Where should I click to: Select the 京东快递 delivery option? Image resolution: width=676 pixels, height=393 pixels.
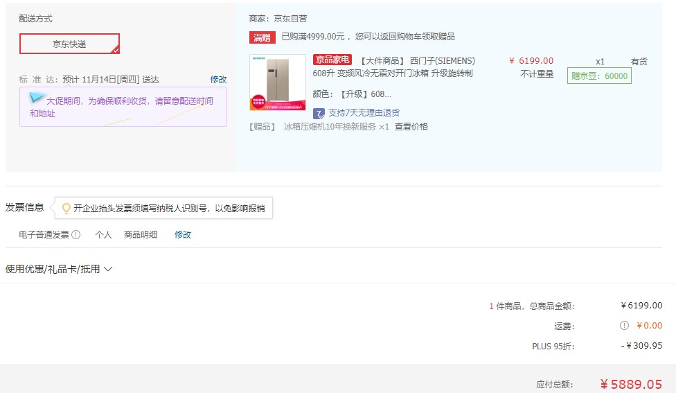pos(69,44)
